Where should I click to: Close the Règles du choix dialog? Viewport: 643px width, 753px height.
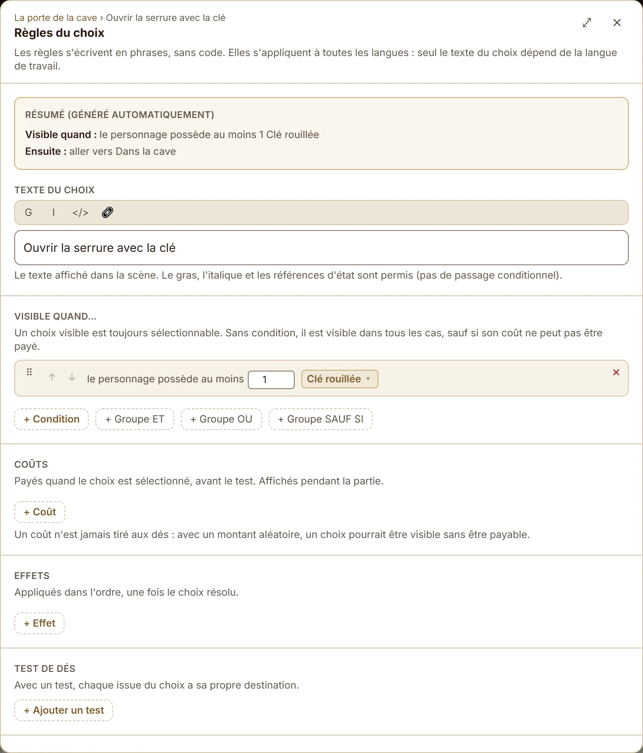pyautogui.click(x=617, y=23)
